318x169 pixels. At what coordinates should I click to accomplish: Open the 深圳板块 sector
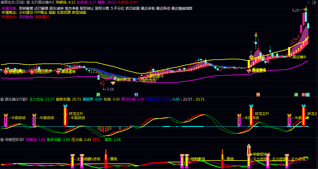point(26,17)
